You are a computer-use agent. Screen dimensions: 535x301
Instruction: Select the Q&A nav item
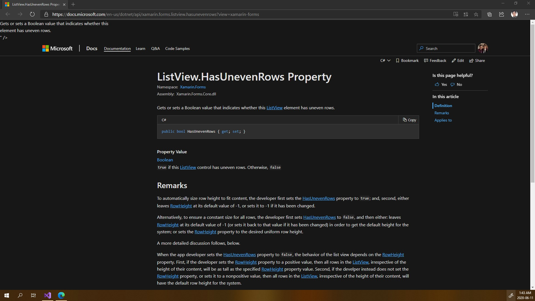point(155,48)
